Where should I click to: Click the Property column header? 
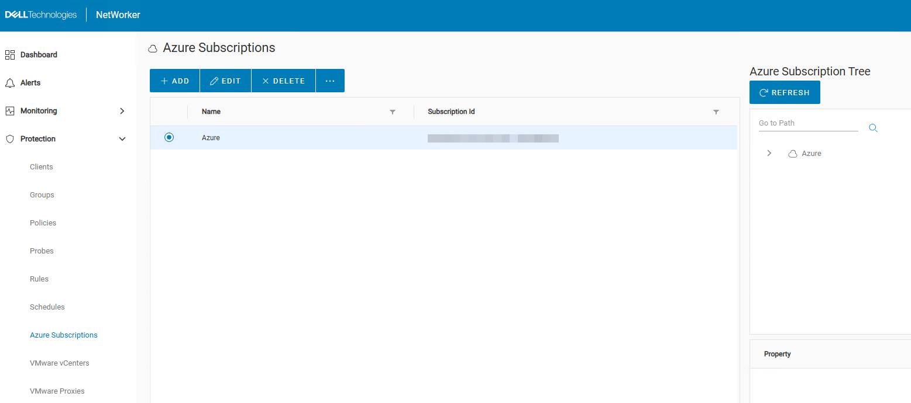coord(778,354)
